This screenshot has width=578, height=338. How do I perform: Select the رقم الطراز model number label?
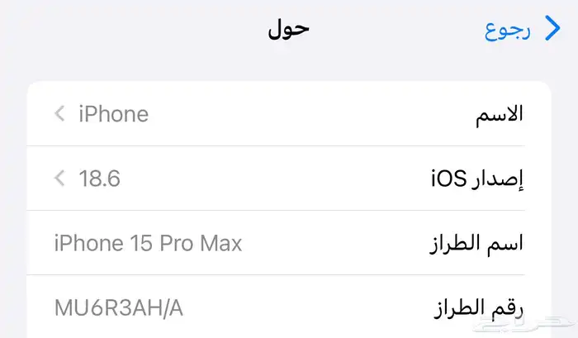(479, 308)
